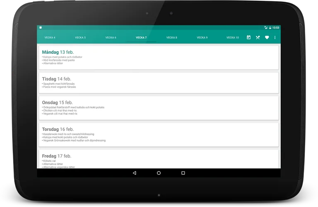Open the calendar today icon

[x=248, y=37]
